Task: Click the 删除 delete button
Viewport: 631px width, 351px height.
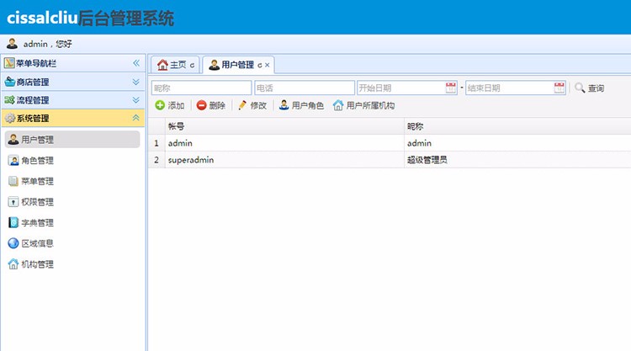Action: [211, 105]
